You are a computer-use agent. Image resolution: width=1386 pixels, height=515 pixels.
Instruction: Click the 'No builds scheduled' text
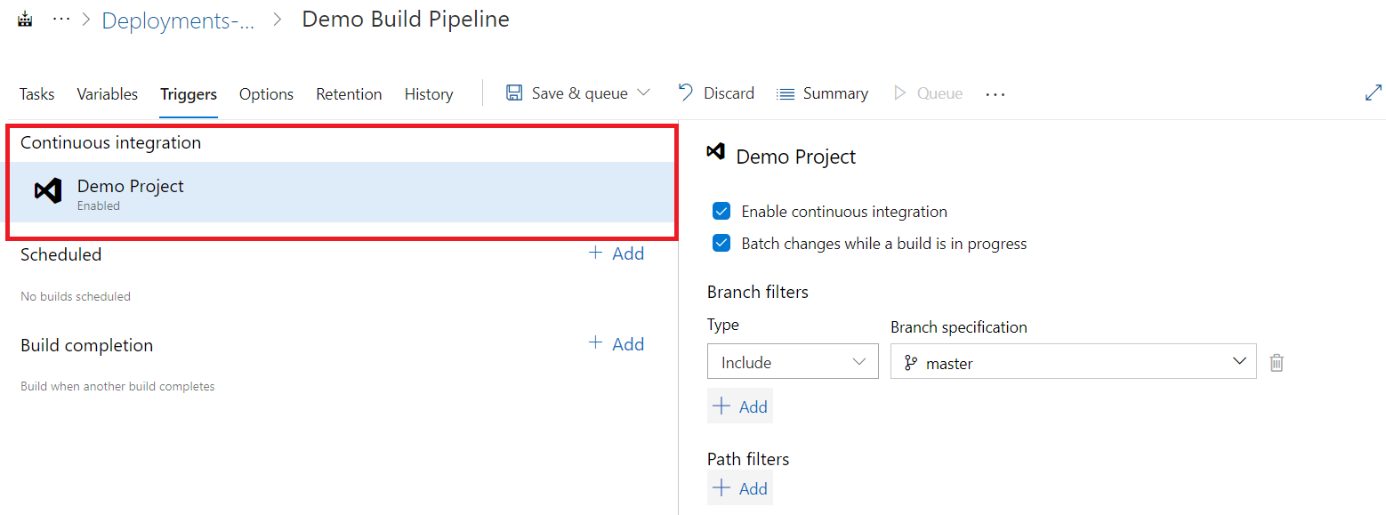pos(76,296)
